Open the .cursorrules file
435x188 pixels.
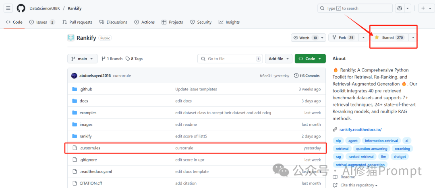(89, 148)
